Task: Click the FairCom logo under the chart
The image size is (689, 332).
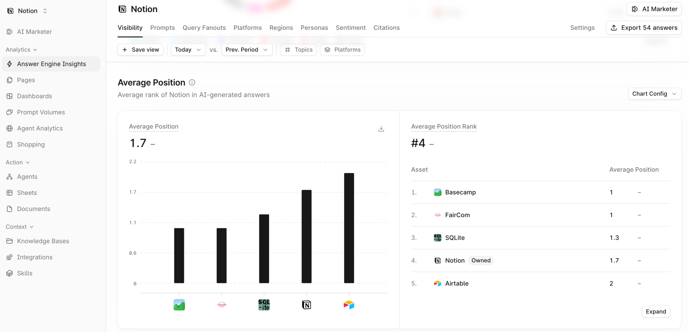Action: pos(222,305)
